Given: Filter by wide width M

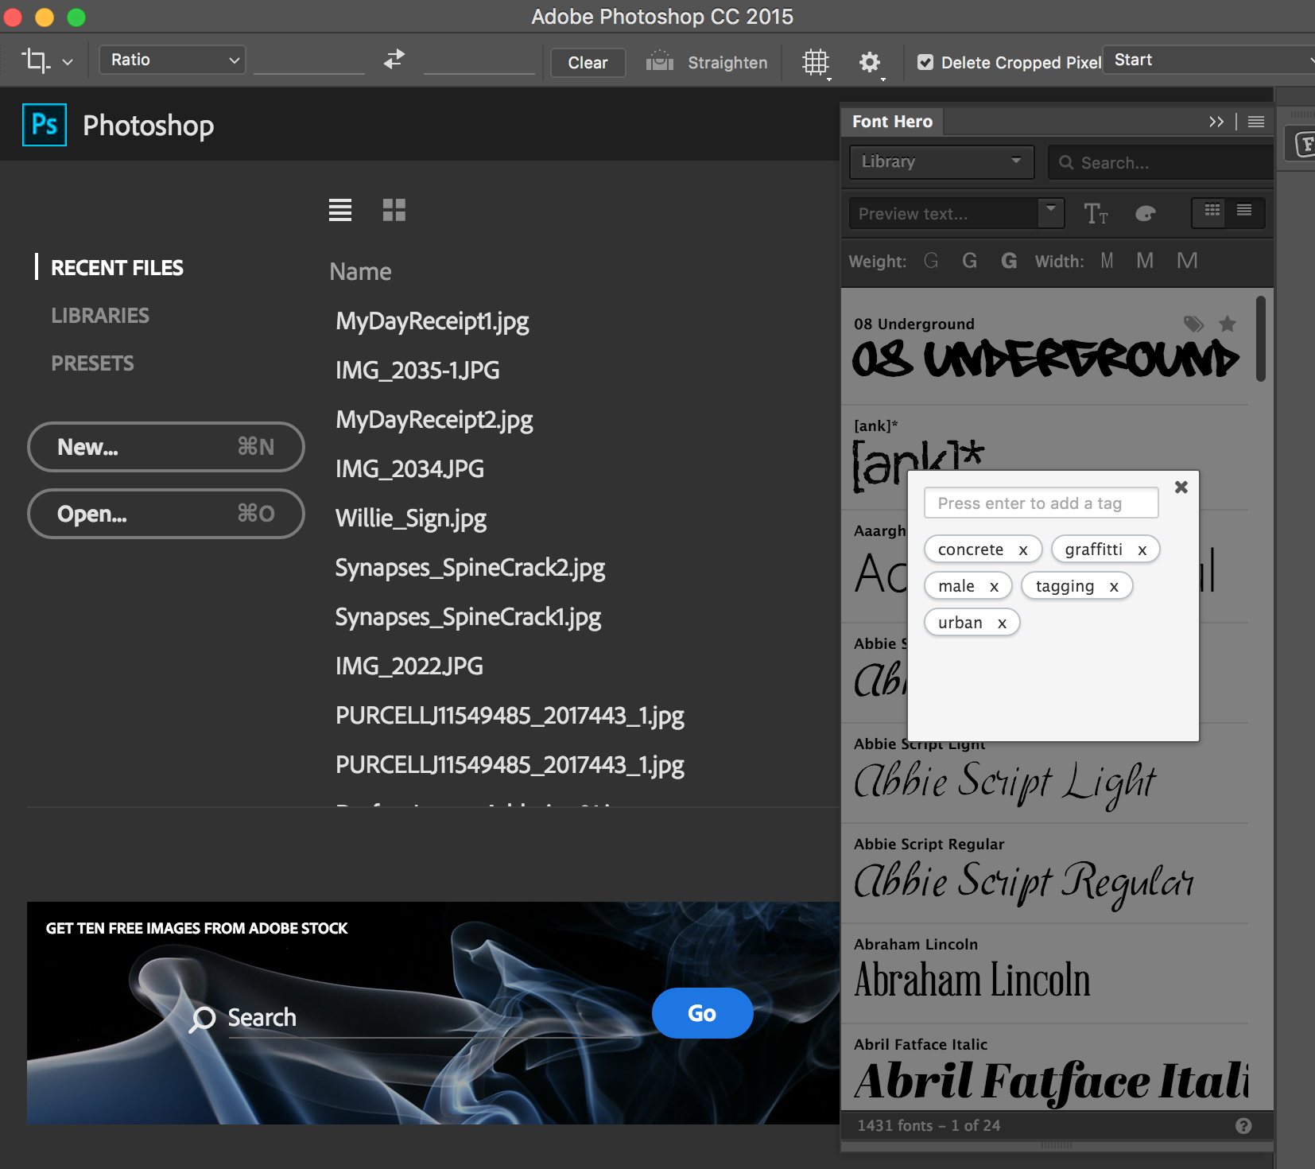Looking at the screenshot, I should click(x=1187, y=261).
